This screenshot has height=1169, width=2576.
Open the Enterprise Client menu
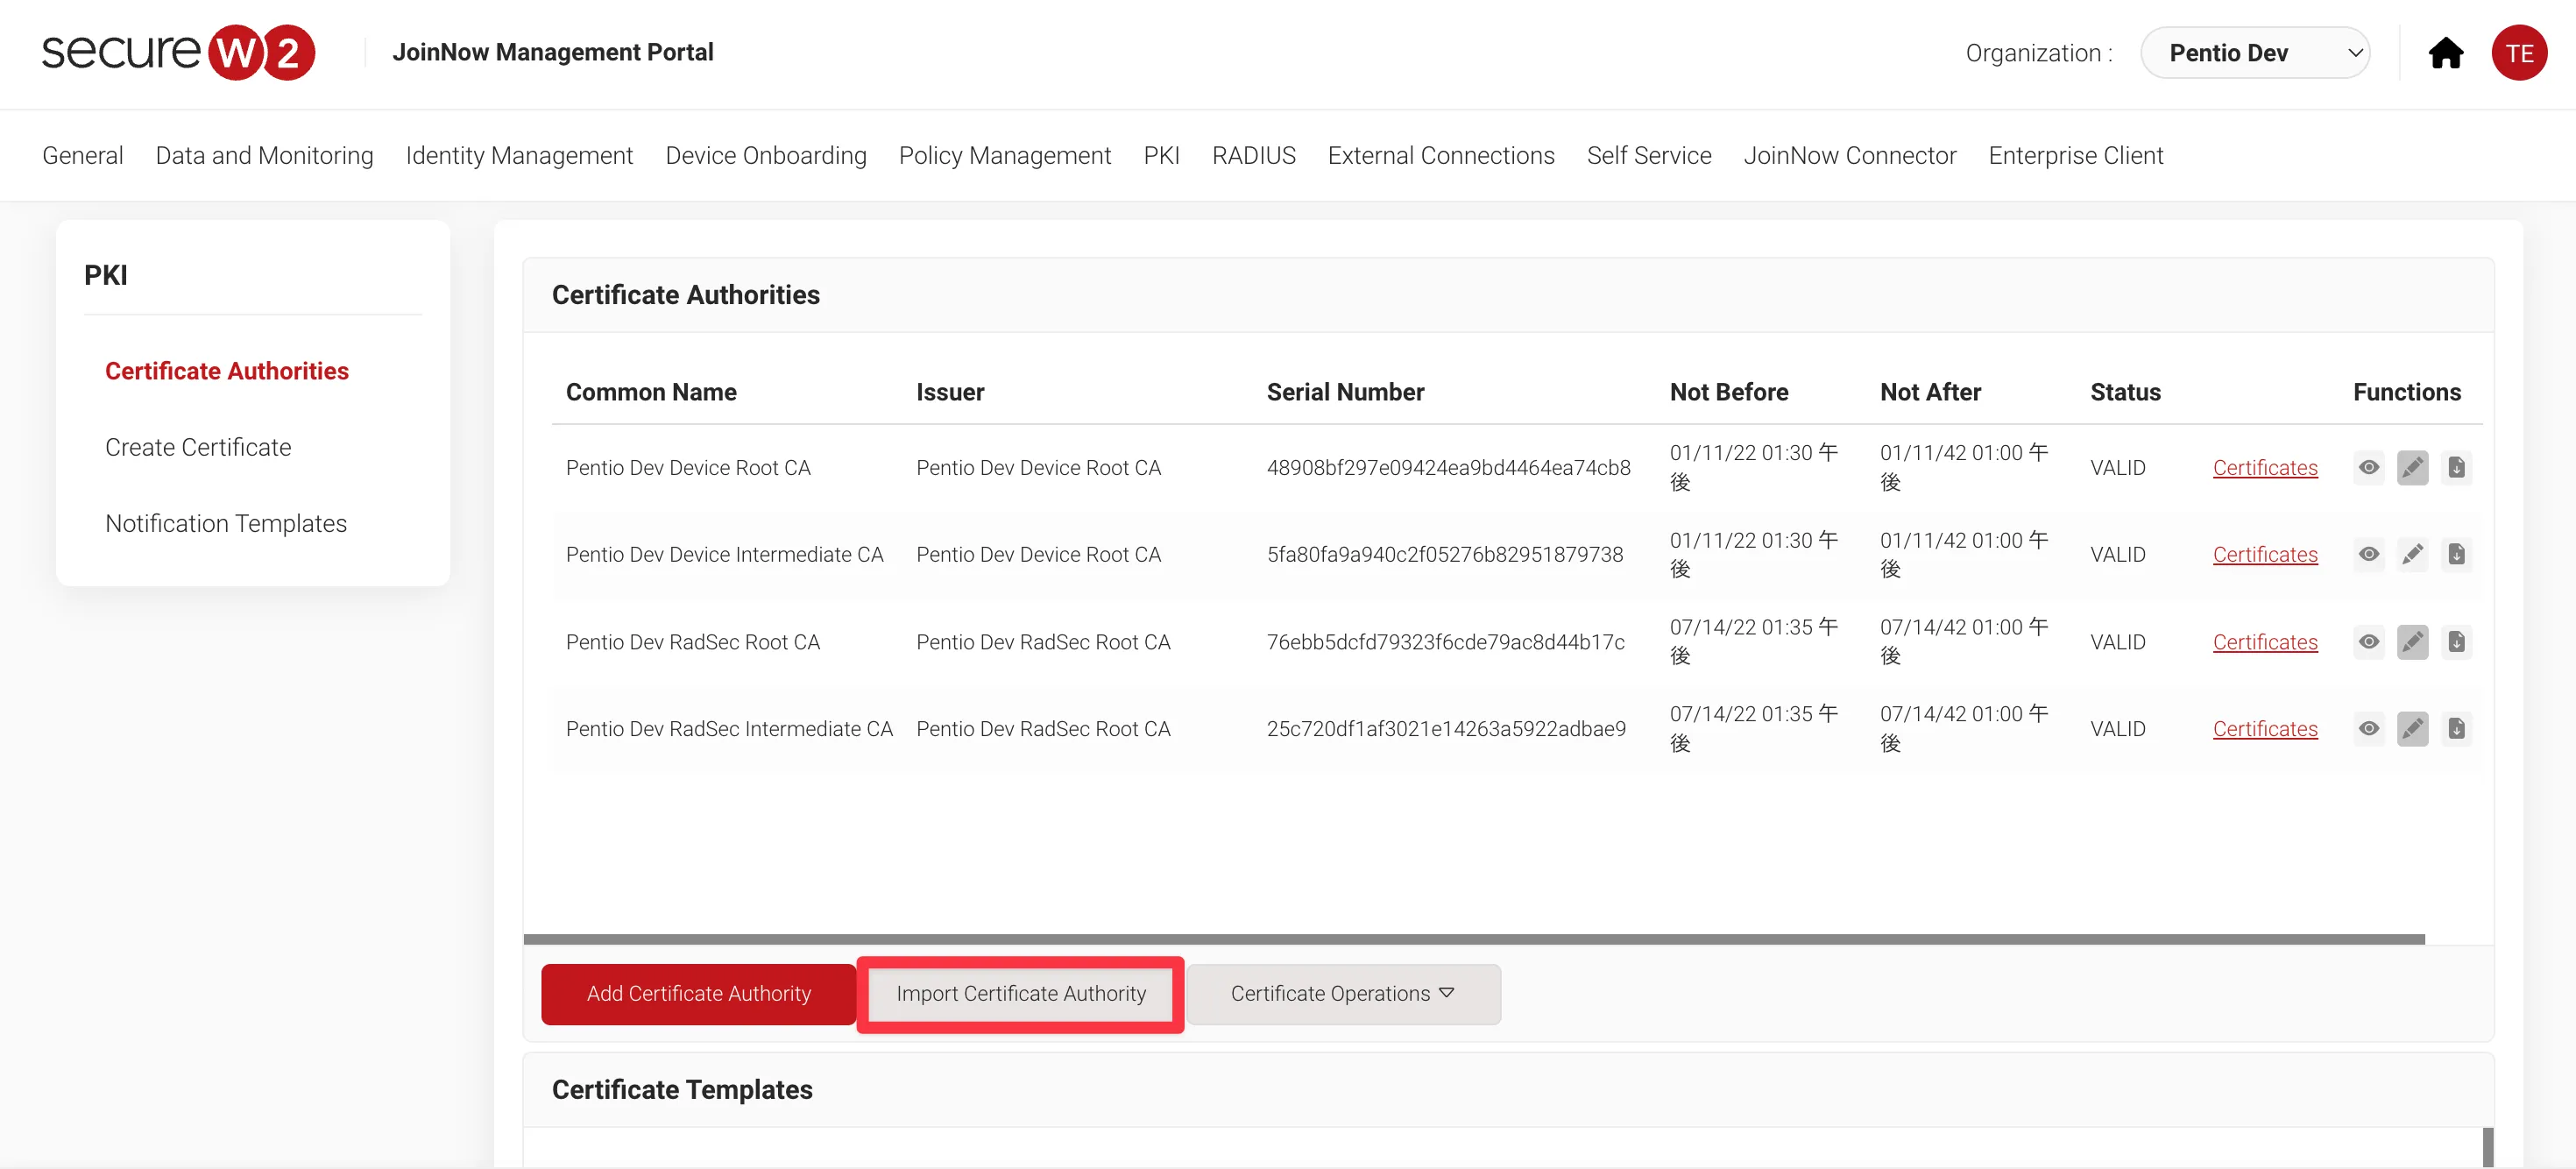pos(2075,156)
